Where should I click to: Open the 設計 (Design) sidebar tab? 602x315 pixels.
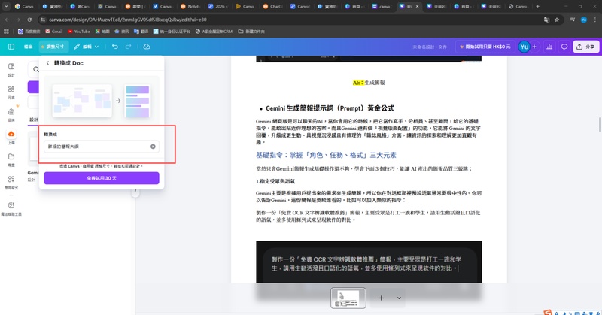point(11,69)
